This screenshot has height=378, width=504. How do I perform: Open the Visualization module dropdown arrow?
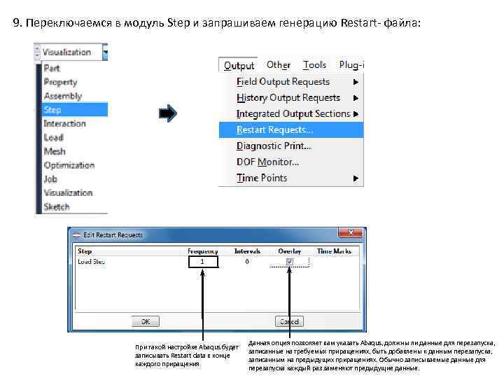[105, 52]
